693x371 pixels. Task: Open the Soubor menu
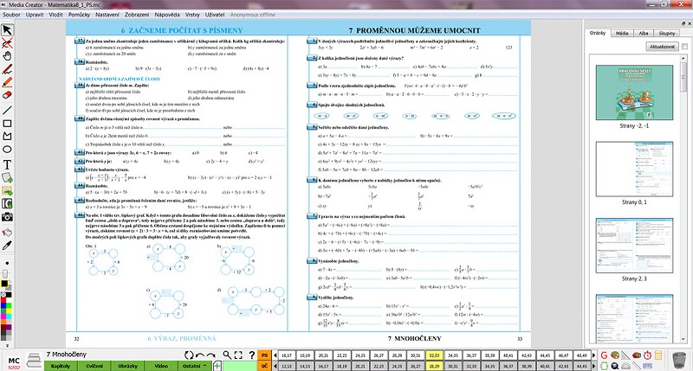(x=11, y=15)
